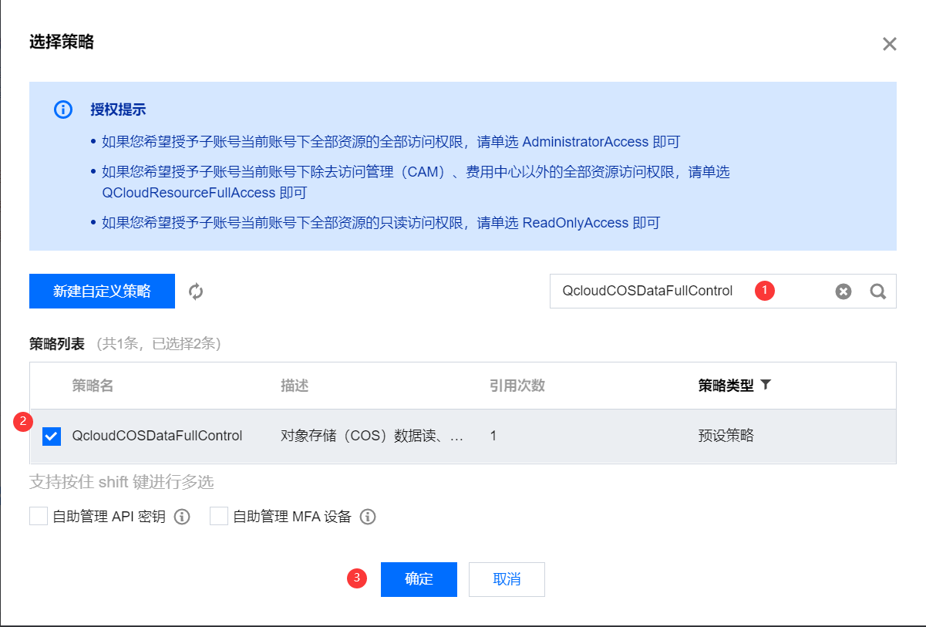This screenshot has height=627, width=926.
Task: Uncheck the QcloudCOSDataFullControl policy checkbox
Action: [x=52, y=437]
